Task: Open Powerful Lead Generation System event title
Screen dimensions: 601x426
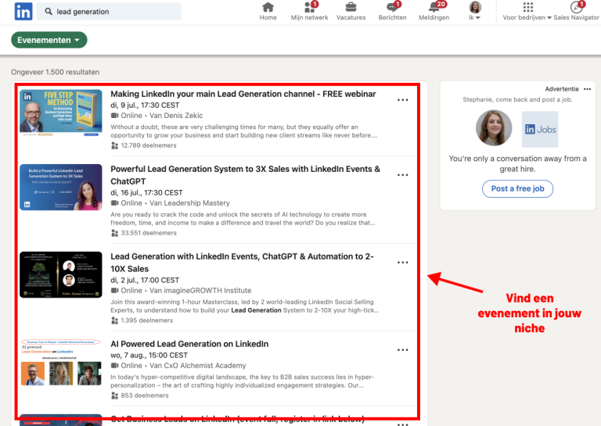Action: (x=245, y=175)
